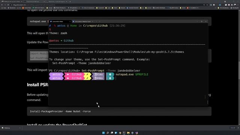
Task: Click the browser page vertical scrollbar
Action: pos(239,70)
